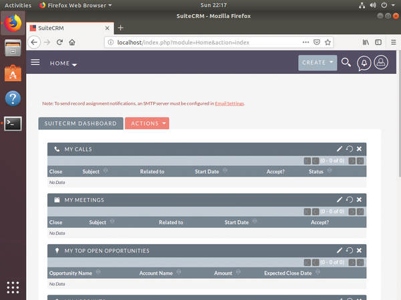Edit My Top Open Opportunities dashlet

[x=340, y=251]
